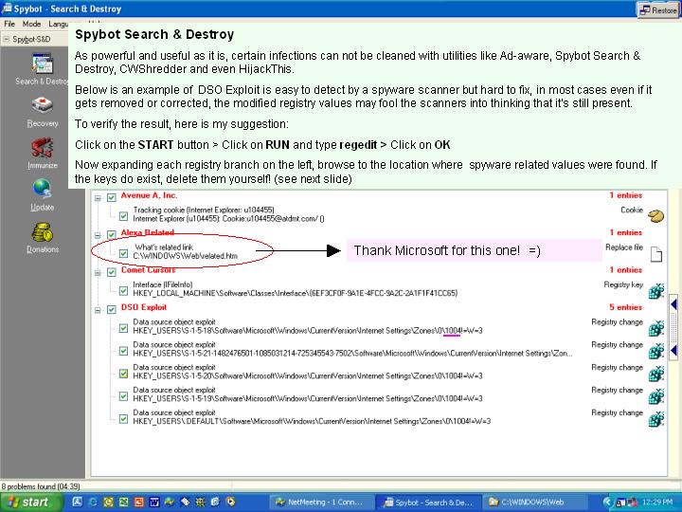
Task: Uncheck the S-1-5-18 exploit entry checkbox
Action: (123, 328)
